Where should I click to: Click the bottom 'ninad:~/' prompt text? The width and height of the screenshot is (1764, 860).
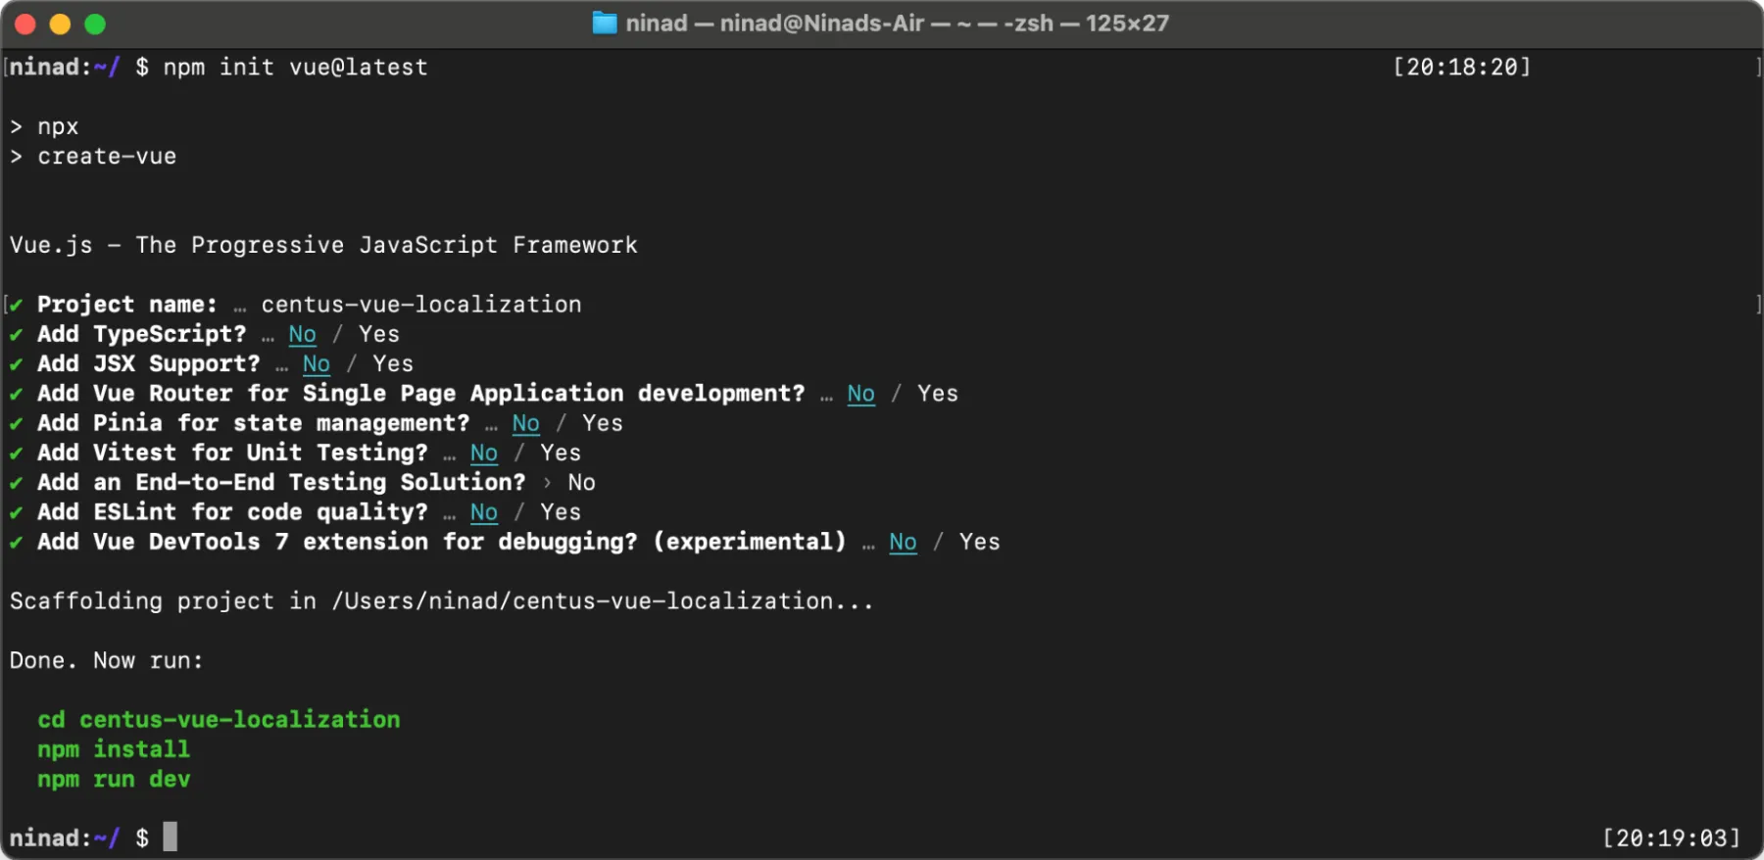(x=65, y=838)
